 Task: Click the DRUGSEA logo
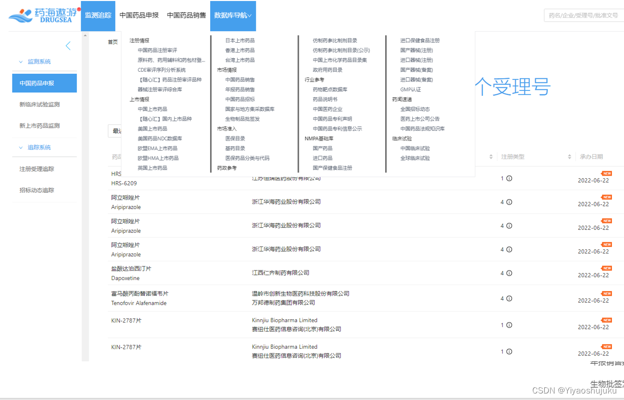click(x=44, y=15)
